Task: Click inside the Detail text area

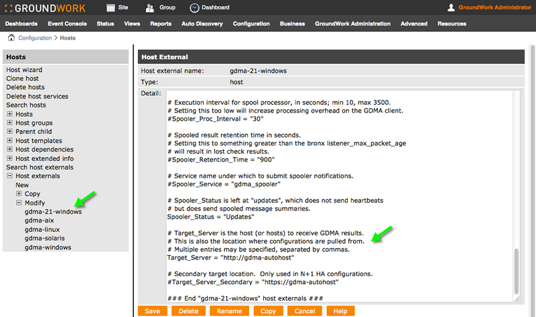Action: [340, 196]
